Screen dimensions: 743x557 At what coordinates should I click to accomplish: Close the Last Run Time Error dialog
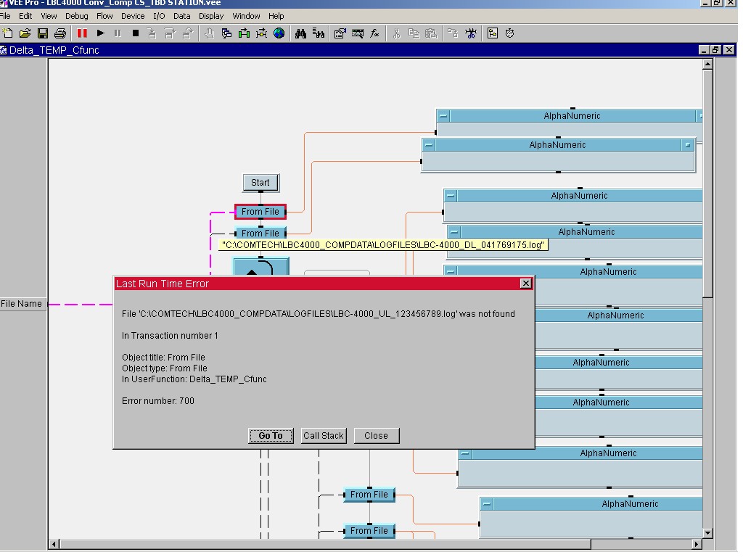(526, 284)
